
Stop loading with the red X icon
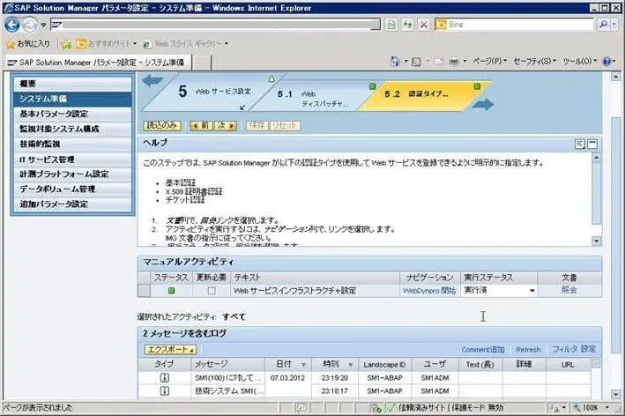click(x=424, y=25)
